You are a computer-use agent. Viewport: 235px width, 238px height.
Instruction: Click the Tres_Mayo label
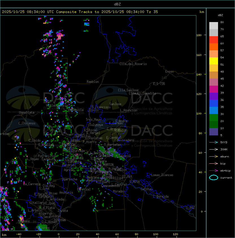(x=93, y=120)
